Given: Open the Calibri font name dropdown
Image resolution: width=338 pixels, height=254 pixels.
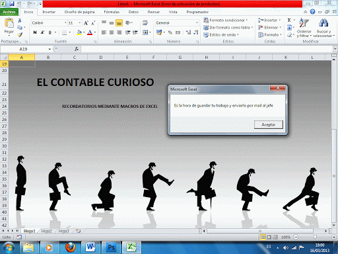Looking at the screenshot, I should 65,23.
